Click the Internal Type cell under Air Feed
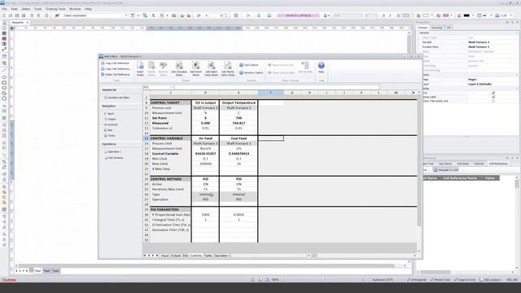The width and height of the screenshot is (521, 293). (205, 195)
